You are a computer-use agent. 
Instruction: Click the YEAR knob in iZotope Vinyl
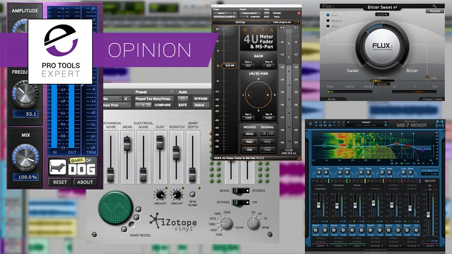point(226,224)
